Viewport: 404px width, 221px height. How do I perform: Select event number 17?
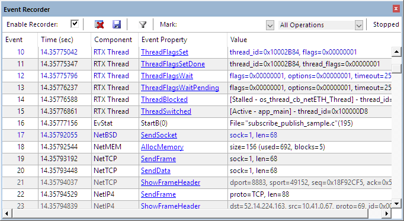coord(21,135)
